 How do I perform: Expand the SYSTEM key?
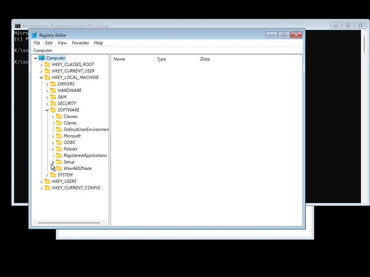point(47,175)
